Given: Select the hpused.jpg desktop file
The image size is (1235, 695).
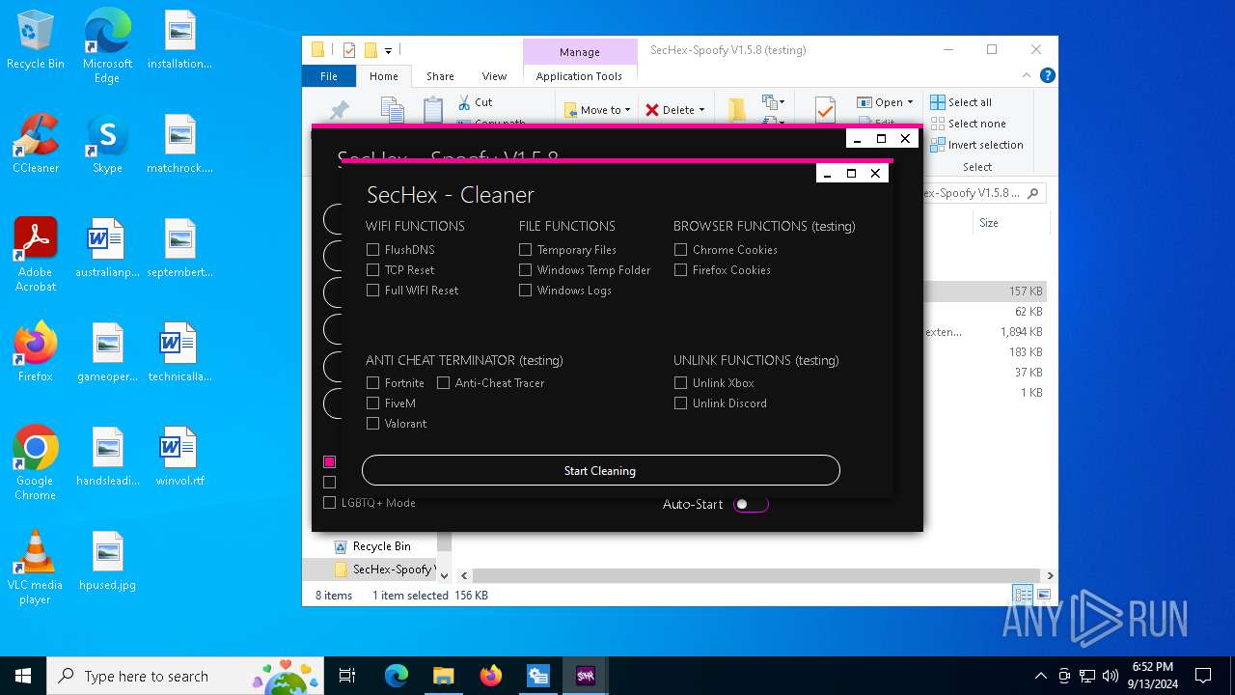Looking at the screenshot, I should [107, 562].
